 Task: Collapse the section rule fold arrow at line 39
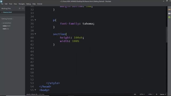(x=35, y=34)
